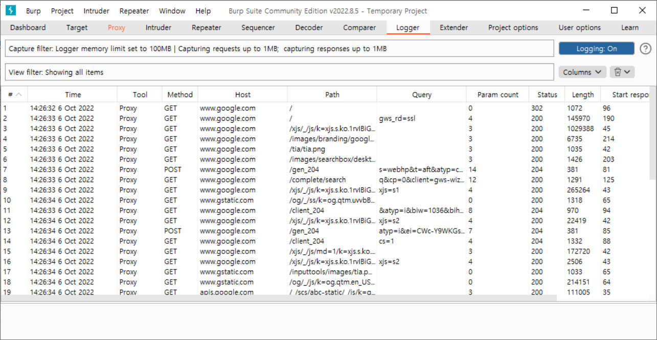This screenshot has width=657, height=340.
Task: Click the Burp Suite lightning logo icon
Action: 11,10
